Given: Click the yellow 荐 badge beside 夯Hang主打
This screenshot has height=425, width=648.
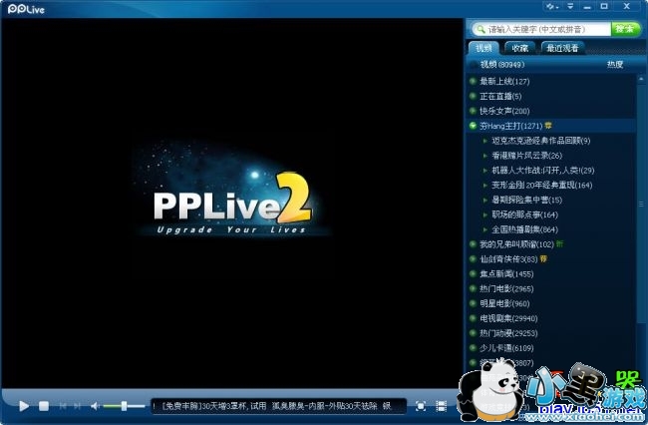Looking at the screenshot, I should 548,126.
